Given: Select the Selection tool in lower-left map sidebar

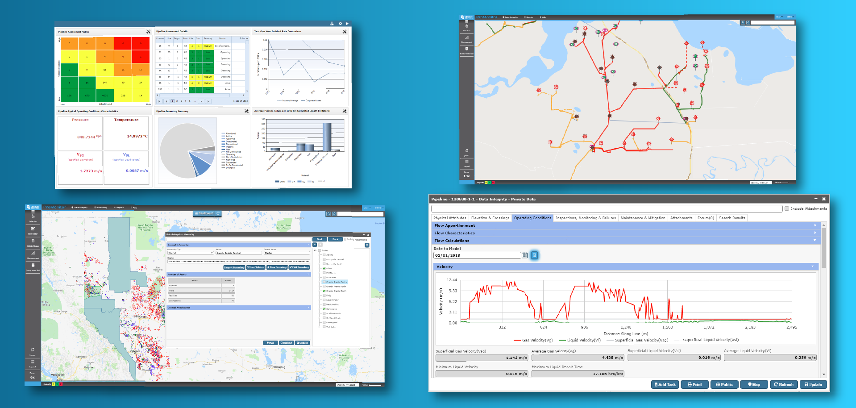Looking at the screenshot, I should 33,218.
